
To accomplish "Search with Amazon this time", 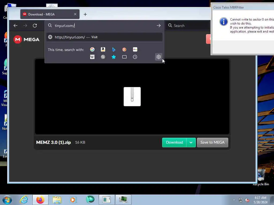I will pyautogui.click(x=103, y=49).
